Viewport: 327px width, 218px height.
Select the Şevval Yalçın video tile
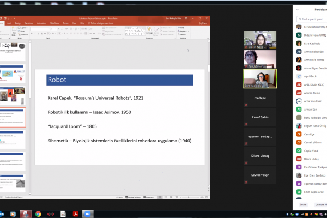(260, 175)
